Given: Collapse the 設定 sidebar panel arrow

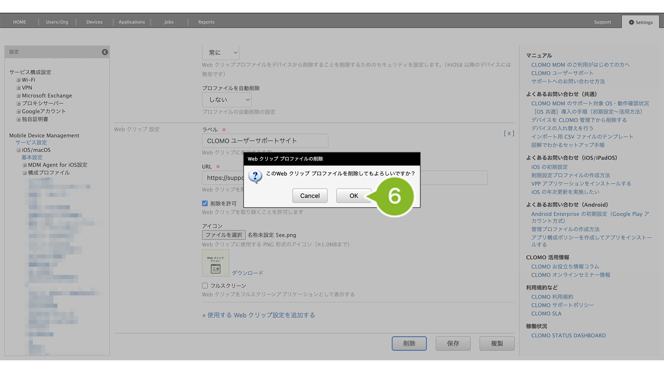Looking at the screenshot, I should [105, 52].
